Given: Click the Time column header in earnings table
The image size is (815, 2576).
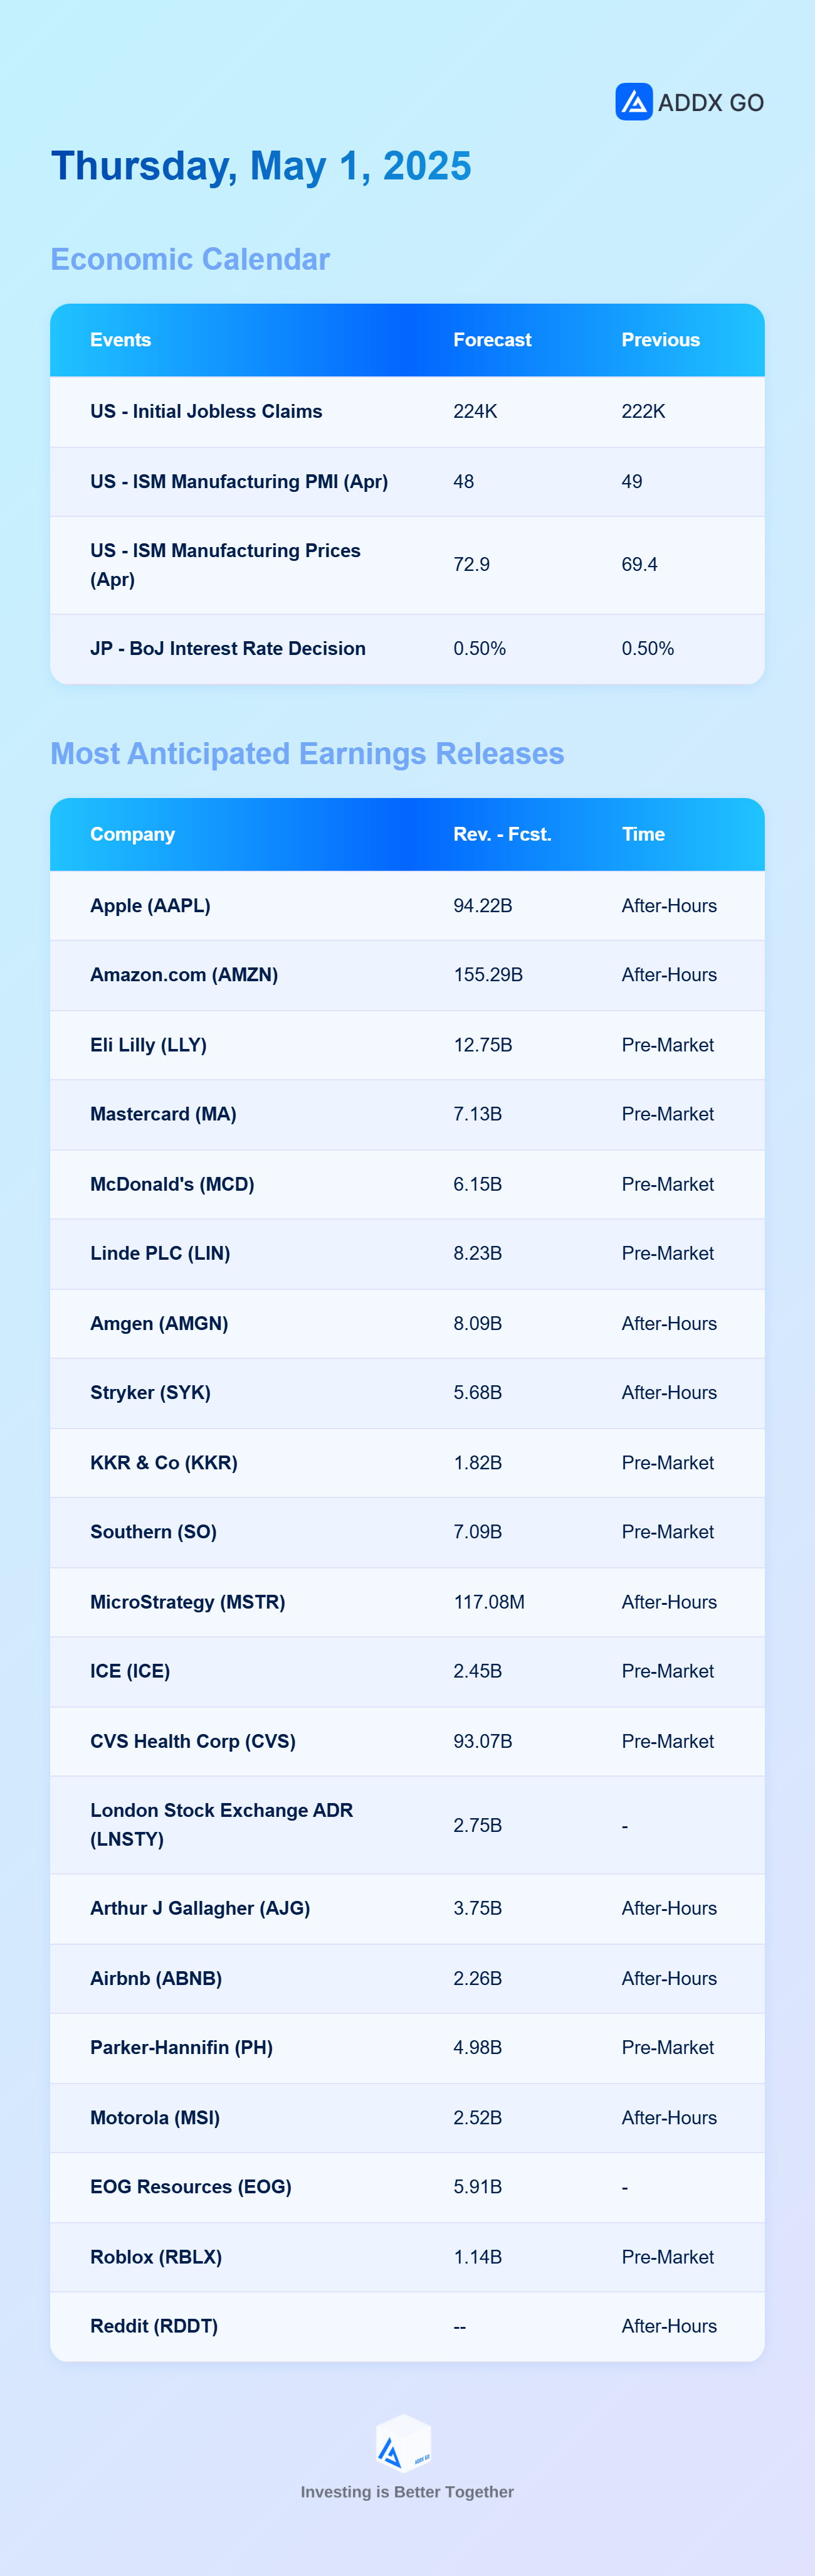Looking at the screenshot, I should 643,834.
